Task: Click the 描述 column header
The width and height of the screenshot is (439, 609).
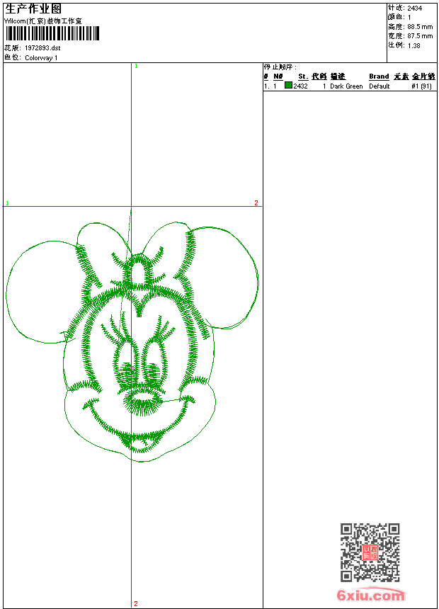Action: pos(337,76)
